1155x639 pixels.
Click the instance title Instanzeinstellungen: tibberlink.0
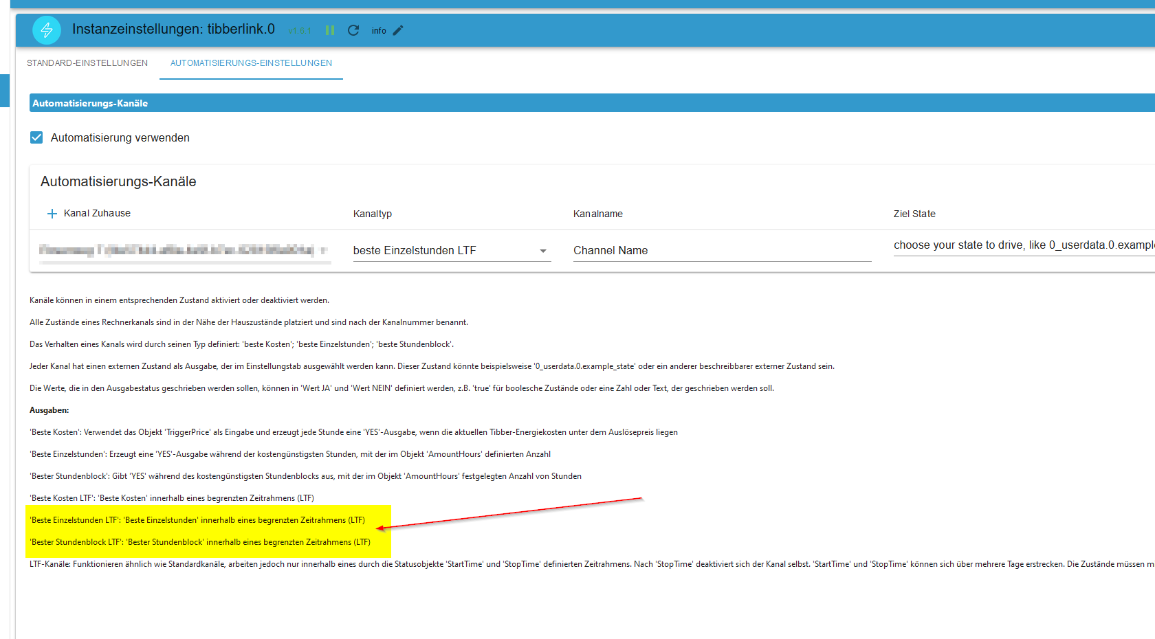pos(173,29)
